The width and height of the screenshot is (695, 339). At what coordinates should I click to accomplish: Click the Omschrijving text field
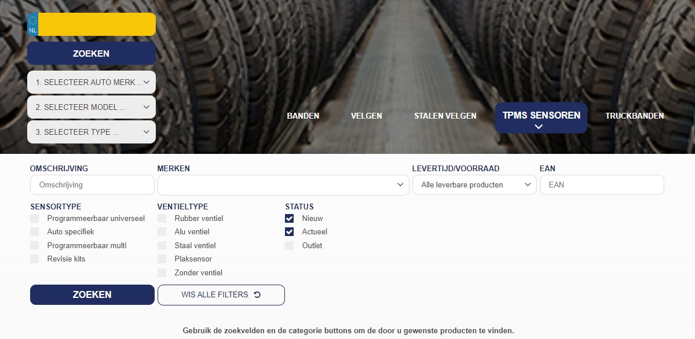[92, 185]
